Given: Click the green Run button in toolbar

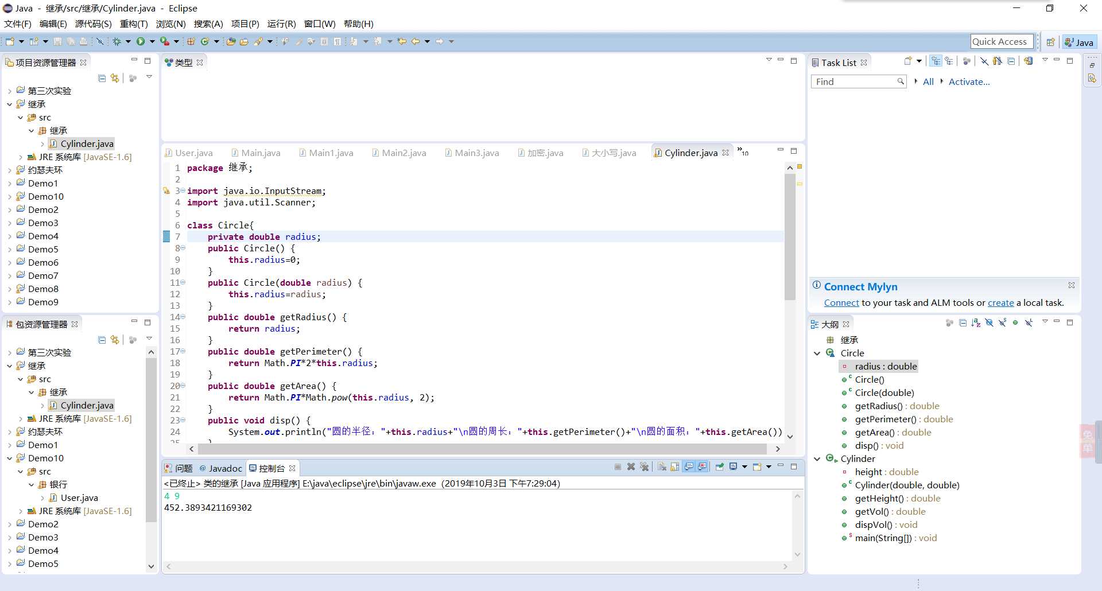Looking at the screenshot, I should [140, 41].
